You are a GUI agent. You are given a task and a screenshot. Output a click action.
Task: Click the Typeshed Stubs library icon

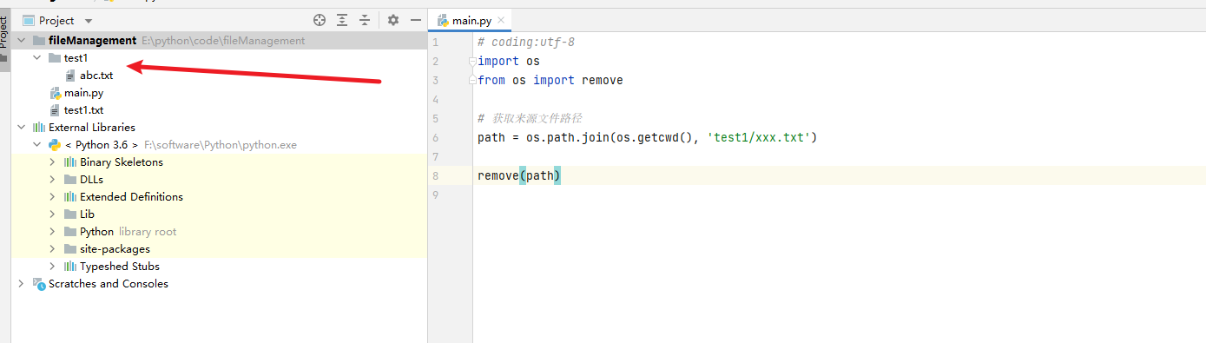click(x=70, y=267)
